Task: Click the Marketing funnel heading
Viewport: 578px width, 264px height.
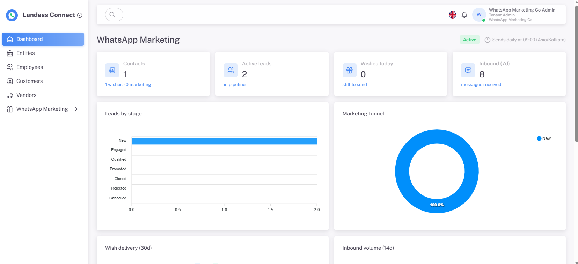Action: tap(363, 114)
